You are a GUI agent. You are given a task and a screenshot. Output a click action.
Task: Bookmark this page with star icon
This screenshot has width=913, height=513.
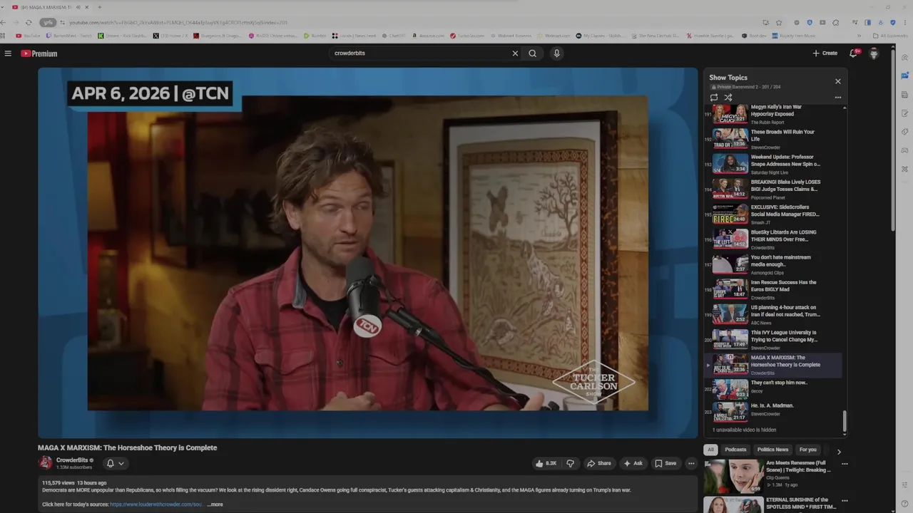click(x=779, y=22)
